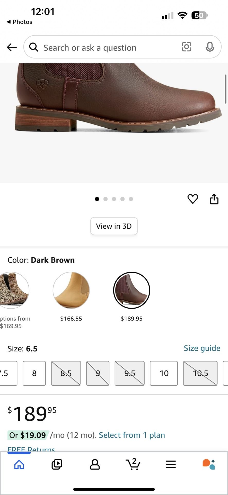Choose the leopard print color swatch
This screenshot has width=228, height=495.
point(13,290)
